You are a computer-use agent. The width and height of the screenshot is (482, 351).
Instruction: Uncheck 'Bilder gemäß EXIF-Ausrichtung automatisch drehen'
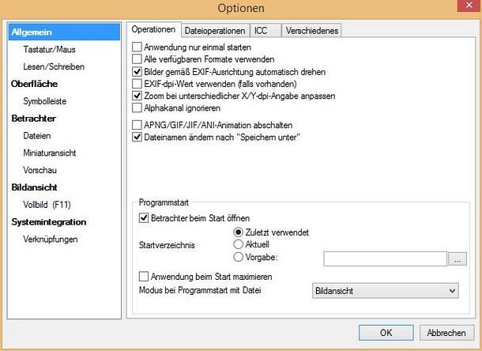(137, 71)
